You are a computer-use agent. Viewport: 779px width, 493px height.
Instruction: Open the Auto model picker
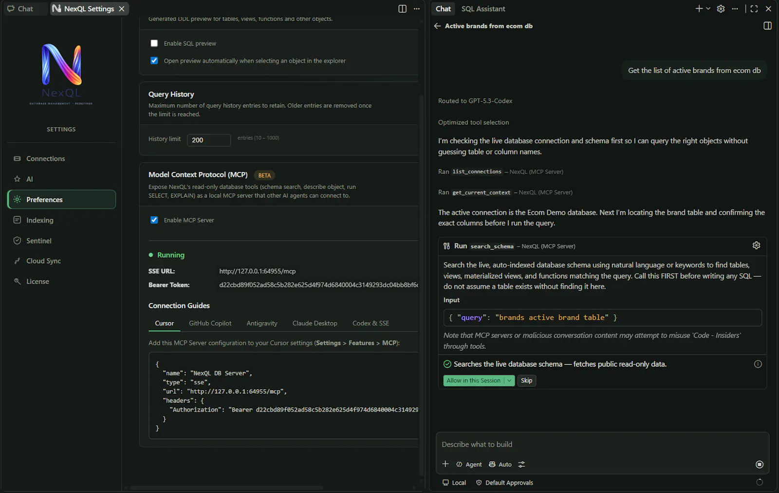501,464
